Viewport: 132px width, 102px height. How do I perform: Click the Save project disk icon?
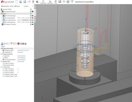(25, 2)
